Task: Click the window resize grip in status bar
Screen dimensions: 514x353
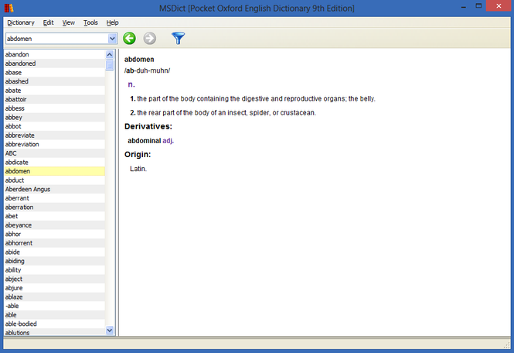Action: [507, 344]
